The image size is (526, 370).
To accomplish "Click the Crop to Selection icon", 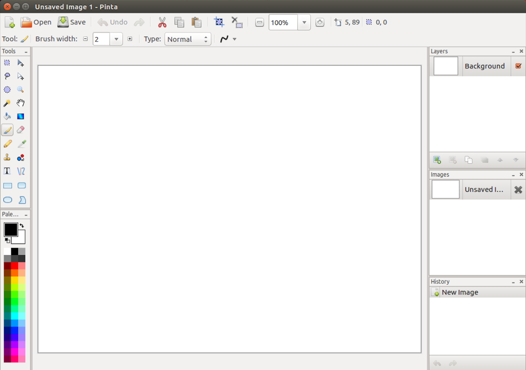I will point(219,22).
